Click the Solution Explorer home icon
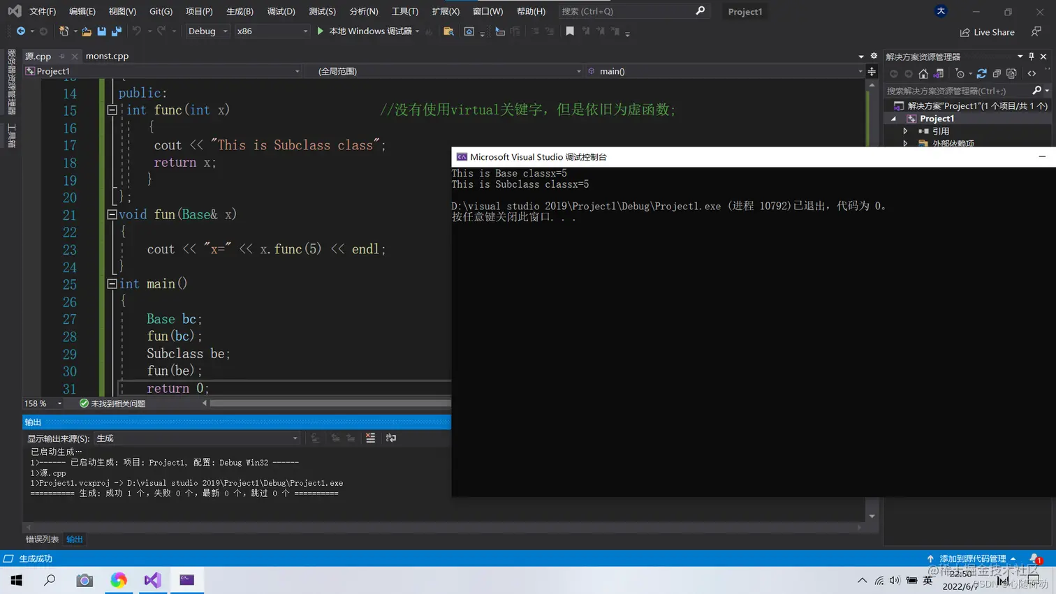This screenshot has height=594, width=1056. click(923, 74)
